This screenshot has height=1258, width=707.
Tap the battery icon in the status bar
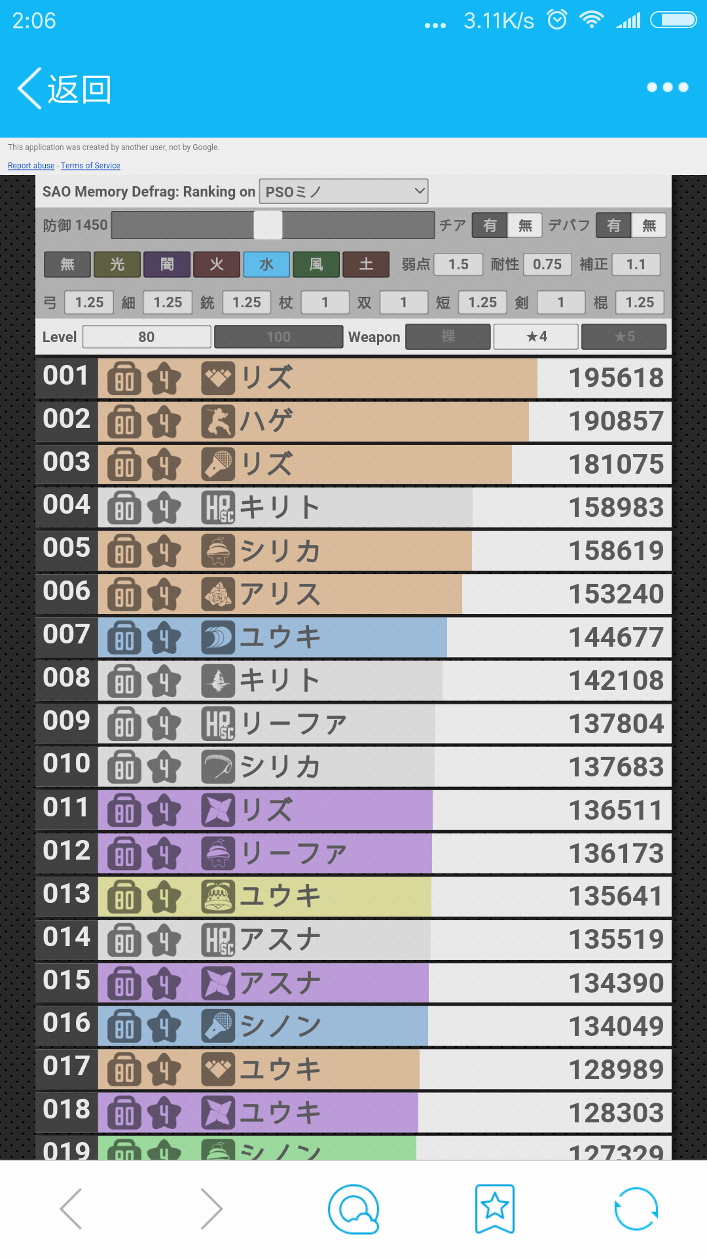coord(673,20)
